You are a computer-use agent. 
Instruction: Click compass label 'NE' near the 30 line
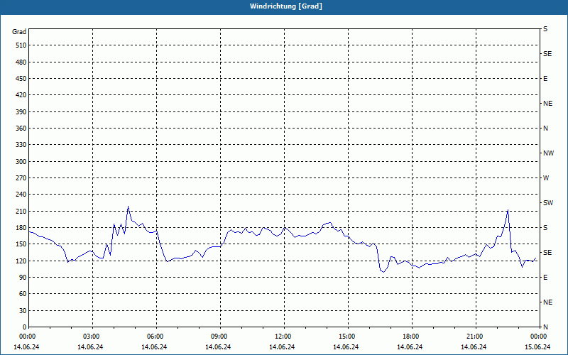[x=548, y=302]
